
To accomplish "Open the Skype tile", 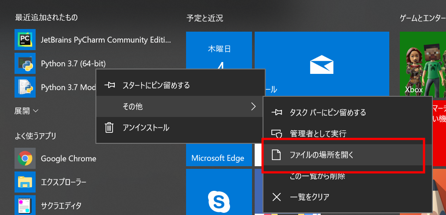I will pyautogui.click(x=219, y=192).
